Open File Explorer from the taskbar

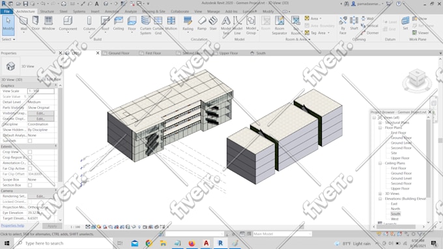[163, 243]
